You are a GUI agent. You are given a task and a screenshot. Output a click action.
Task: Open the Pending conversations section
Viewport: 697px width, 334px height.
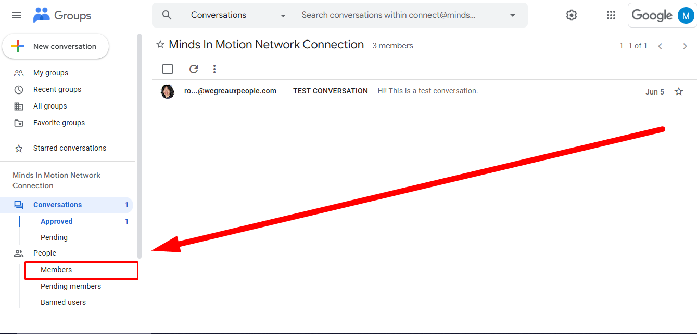[54, 237]
